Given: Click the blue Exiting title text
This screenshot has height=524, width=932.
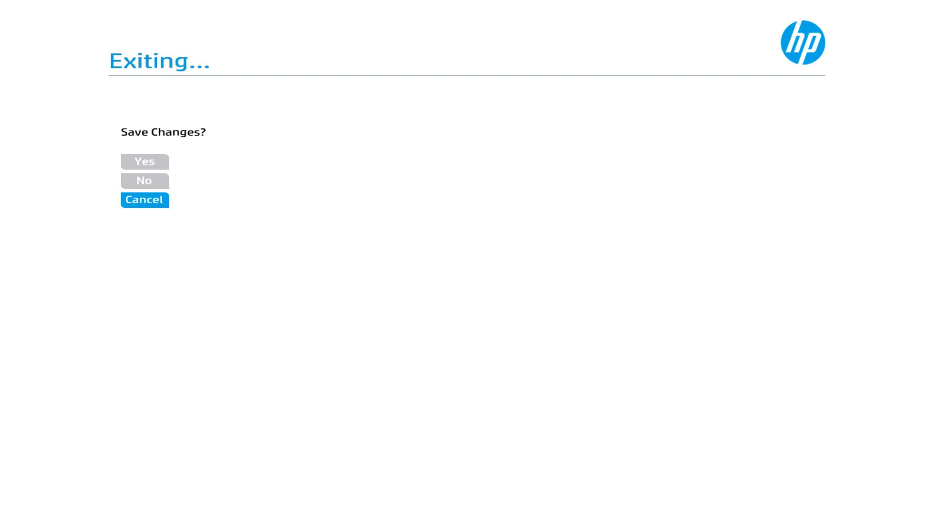Looking at the screenshot, I should [159, 61].
